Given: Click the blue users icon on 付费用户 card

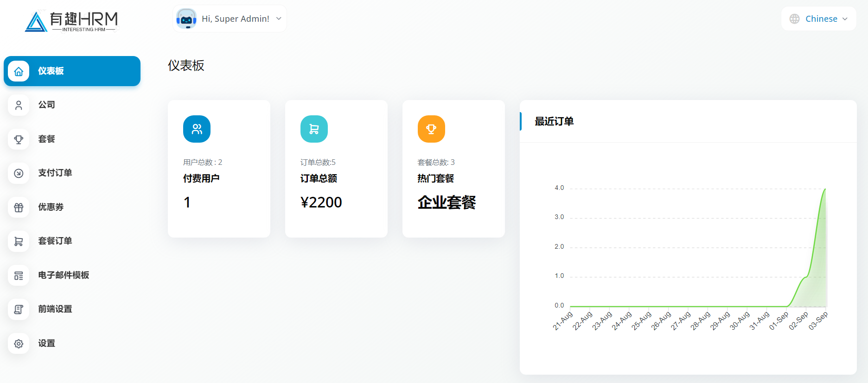Looking at the screenshot, I should click(x=197, y=129).
